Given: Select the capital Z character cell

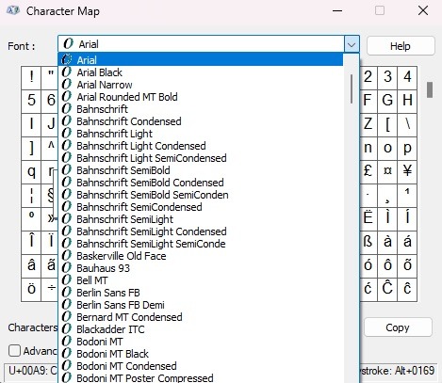Looking at the screenshot, I should 368,124.
